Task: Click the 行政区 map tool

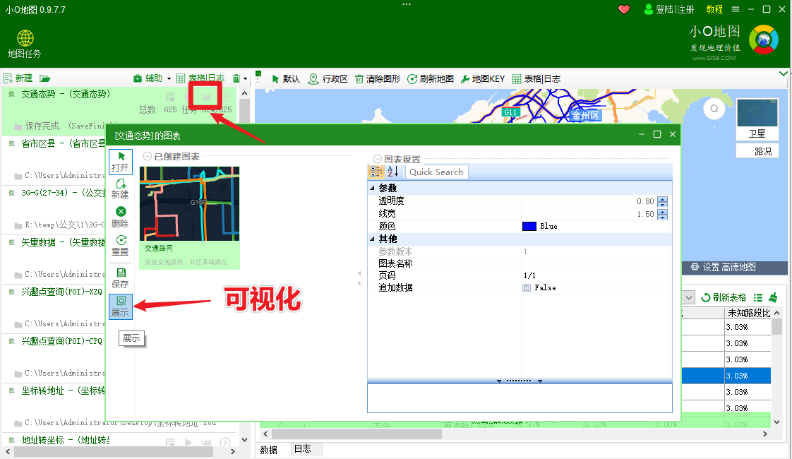Action: pos(328,79)
